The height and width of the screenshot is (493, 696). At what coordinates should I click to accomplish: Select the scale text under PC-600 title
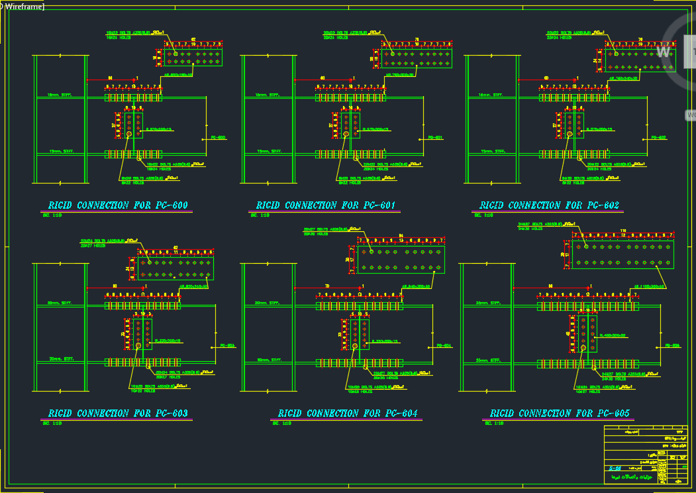[54, 215]
